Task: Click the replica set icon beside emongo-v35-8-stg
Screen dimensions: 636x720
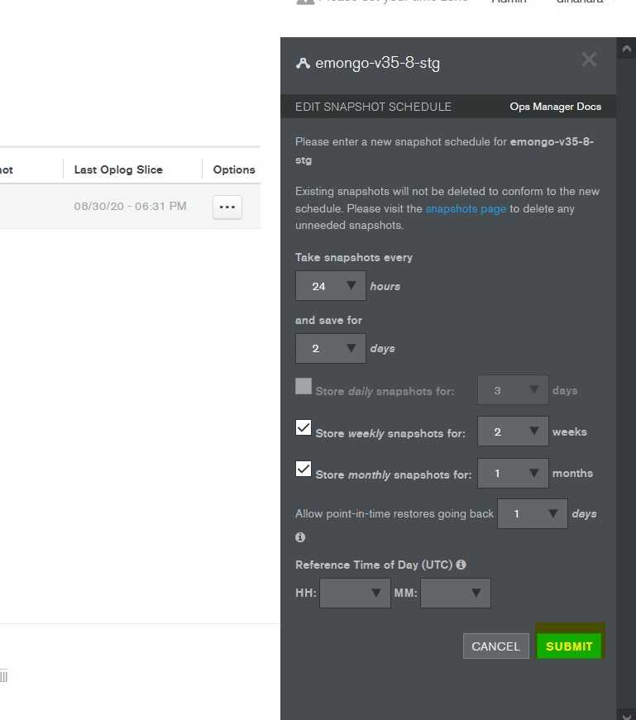Action: coord(303,64)
